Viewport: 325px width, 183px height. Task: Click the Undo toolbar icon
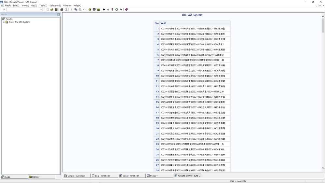click(x=84, y=9)
